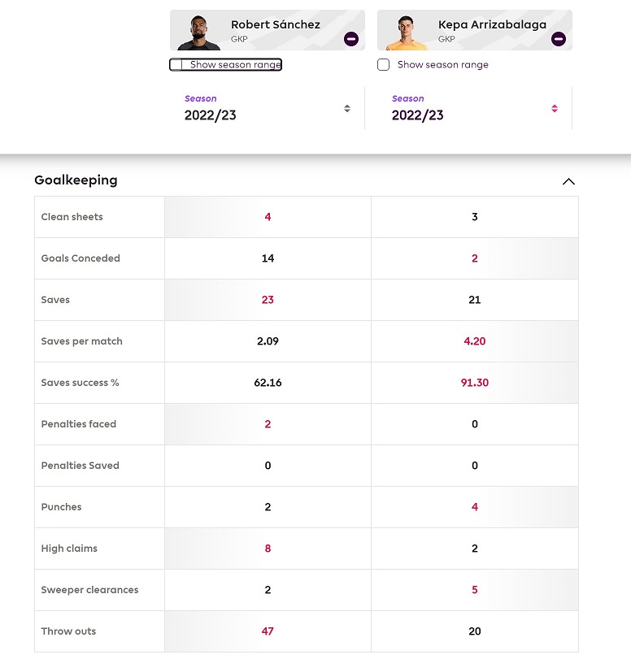The width and height of the screenshot is (631, 672).
Task: Click Robert Sánchez player photo
Action: (x=198, y=33)
